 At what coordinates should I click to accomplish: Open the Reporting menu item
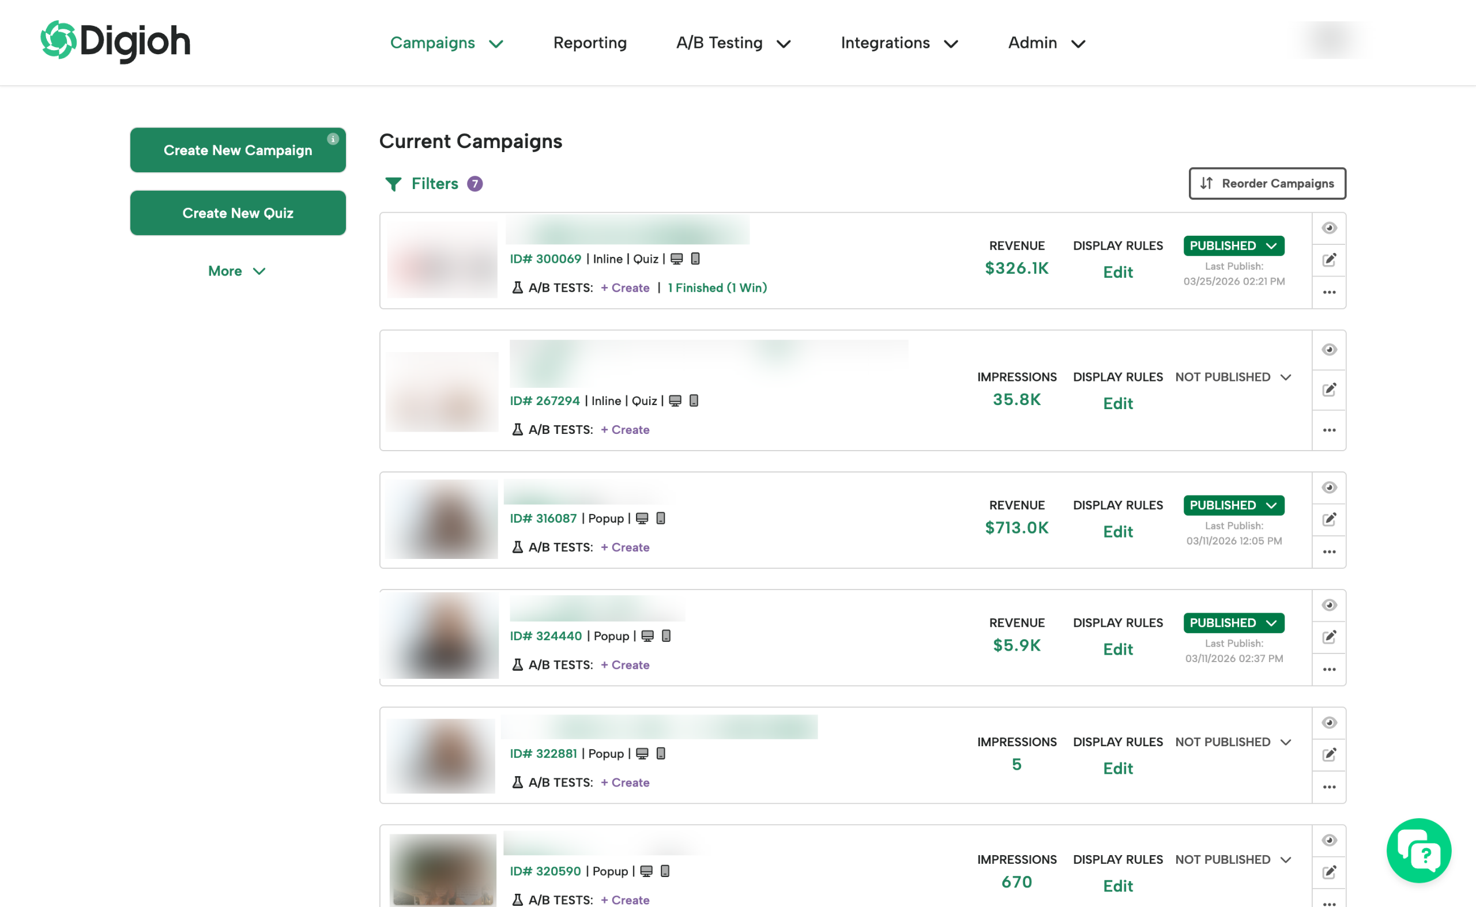click(x=589, y=43)
